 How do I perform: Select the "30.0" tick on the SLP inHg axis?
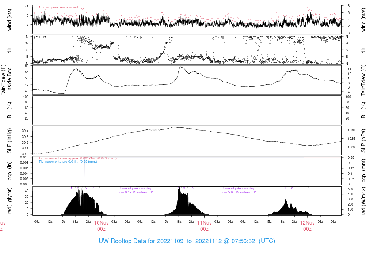(25, 154)
